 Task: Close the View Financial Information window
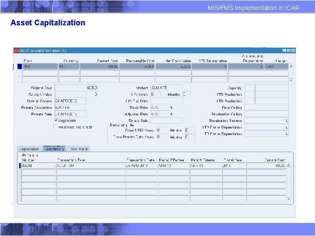tap(293, 51)
